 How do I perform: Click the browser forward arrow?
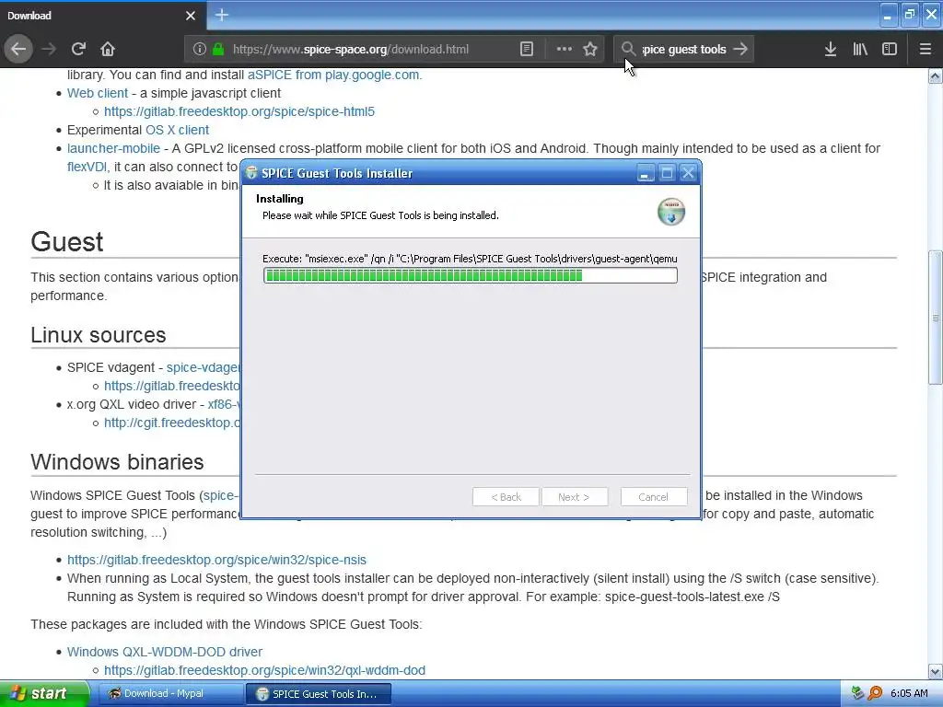tap(49, 49)
